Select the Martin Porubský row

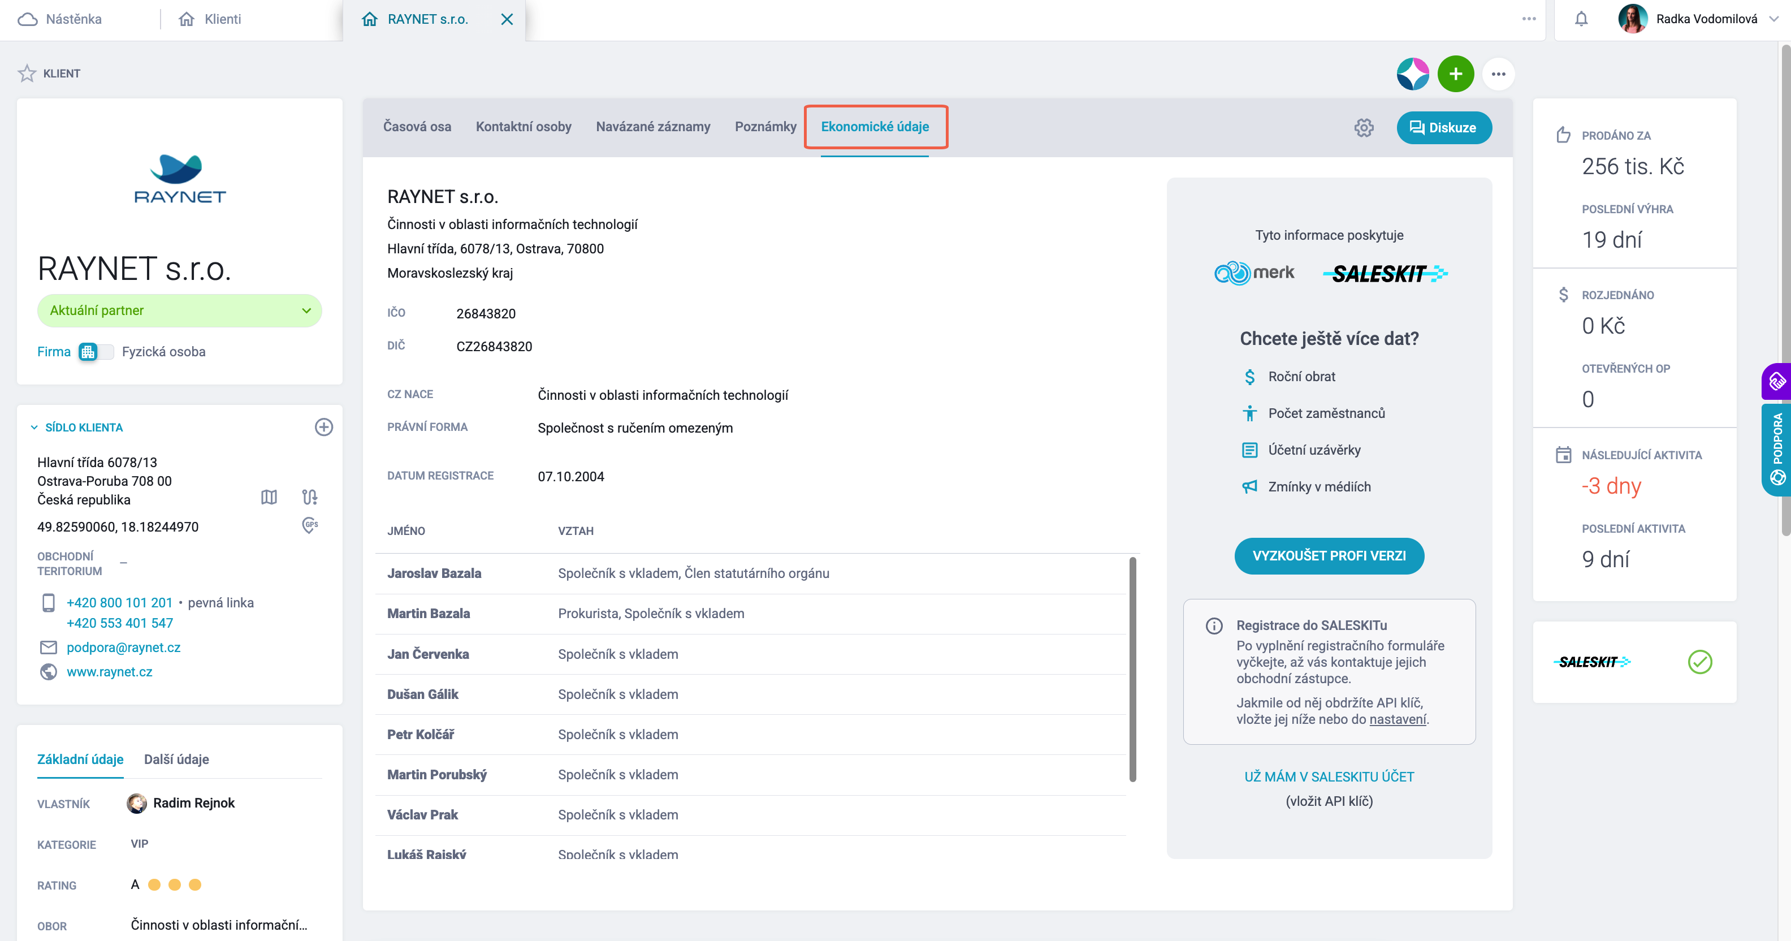(x=751, y=775)
